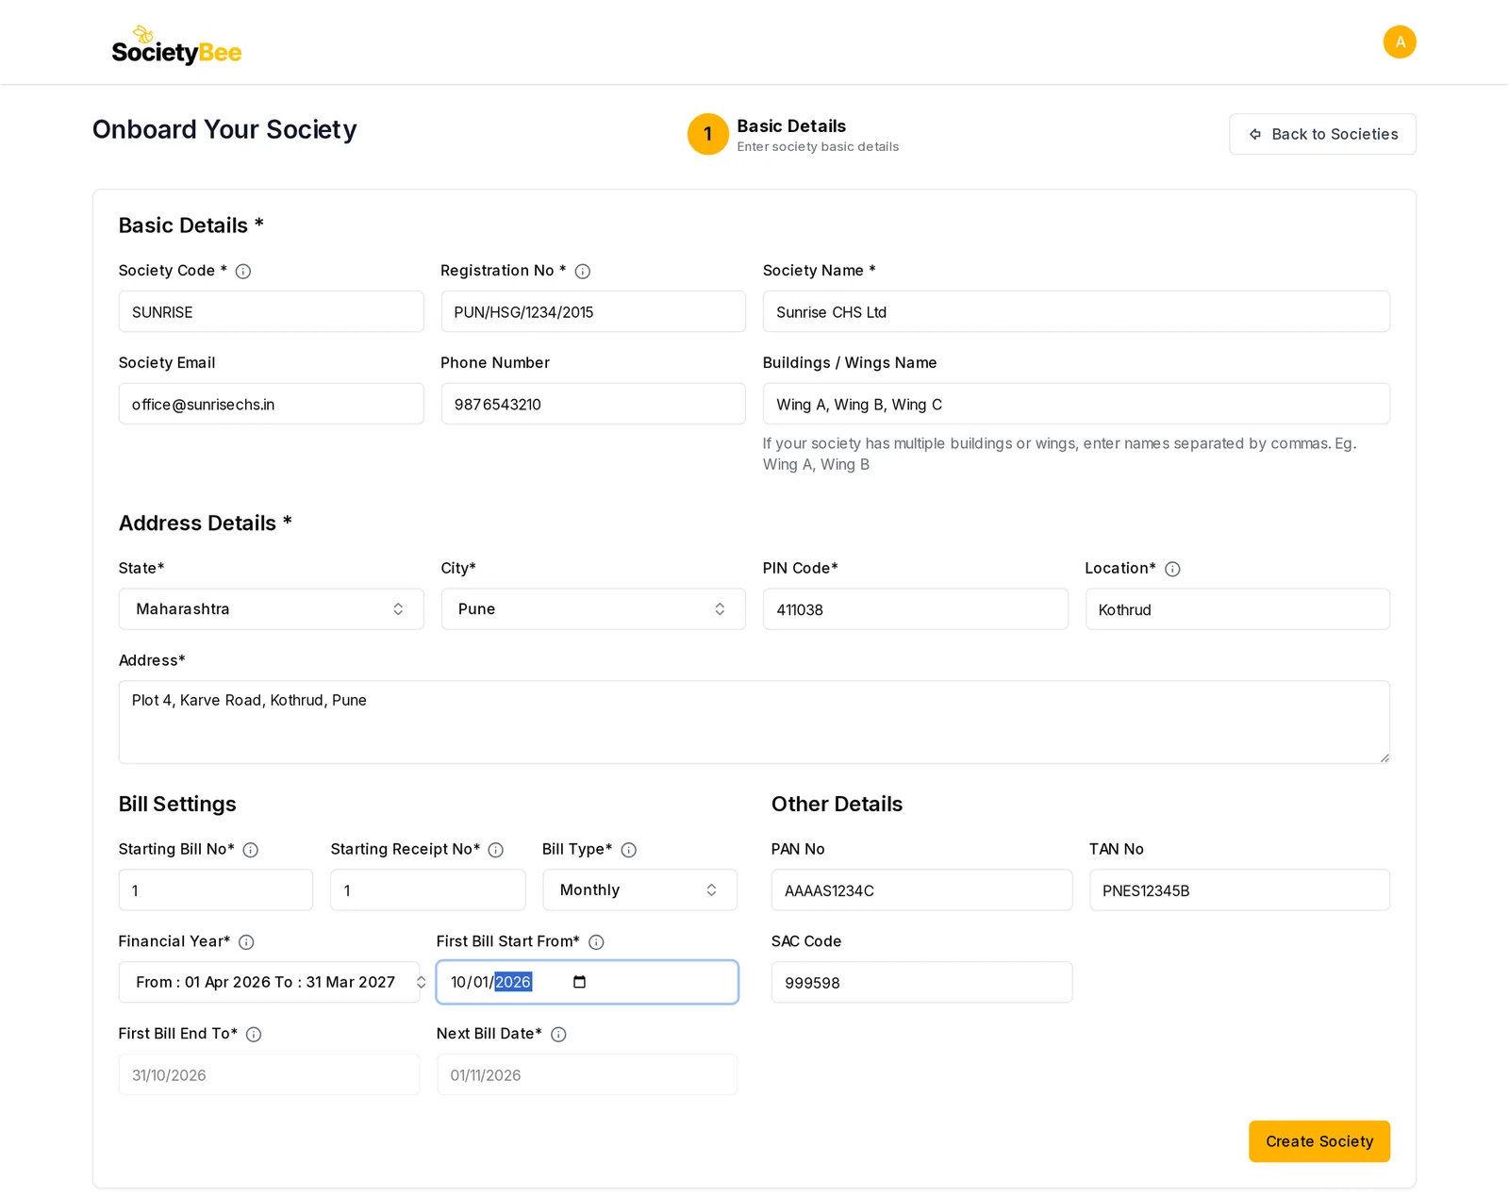Click Back to Societies button
1509x1197 pixels.
1322,134
